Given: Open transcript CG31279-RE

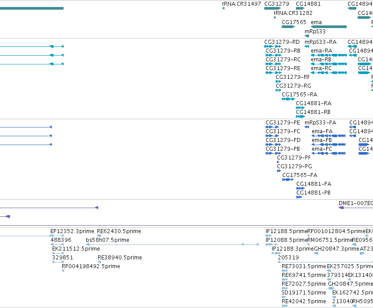Looking at the screenshot, I should click(x=283, y=68).
